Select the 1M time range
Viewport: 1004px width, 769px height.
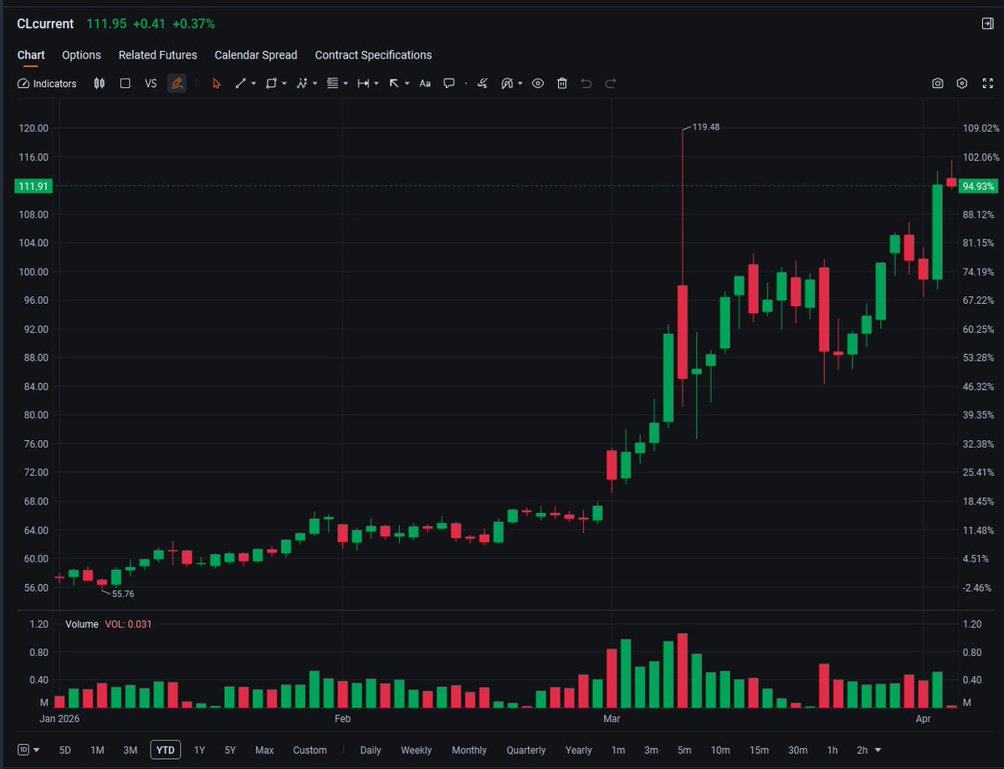pos(97,750)
